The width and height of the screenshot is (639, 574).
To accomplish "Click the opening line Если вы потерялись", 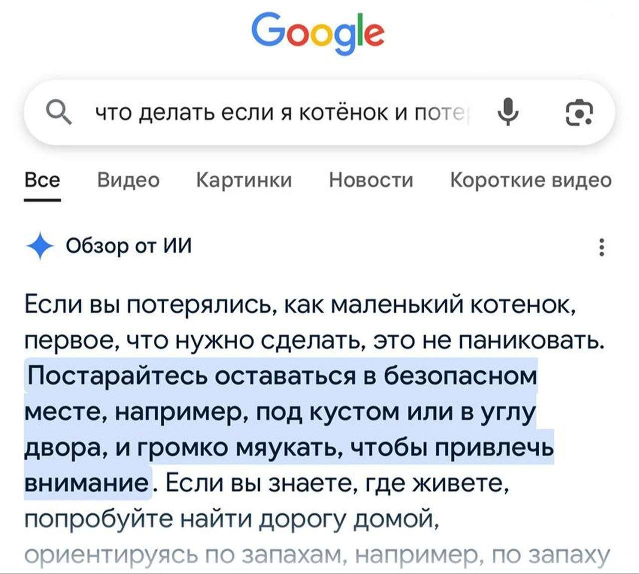I will pyautogui.click(x=300, y=304).
